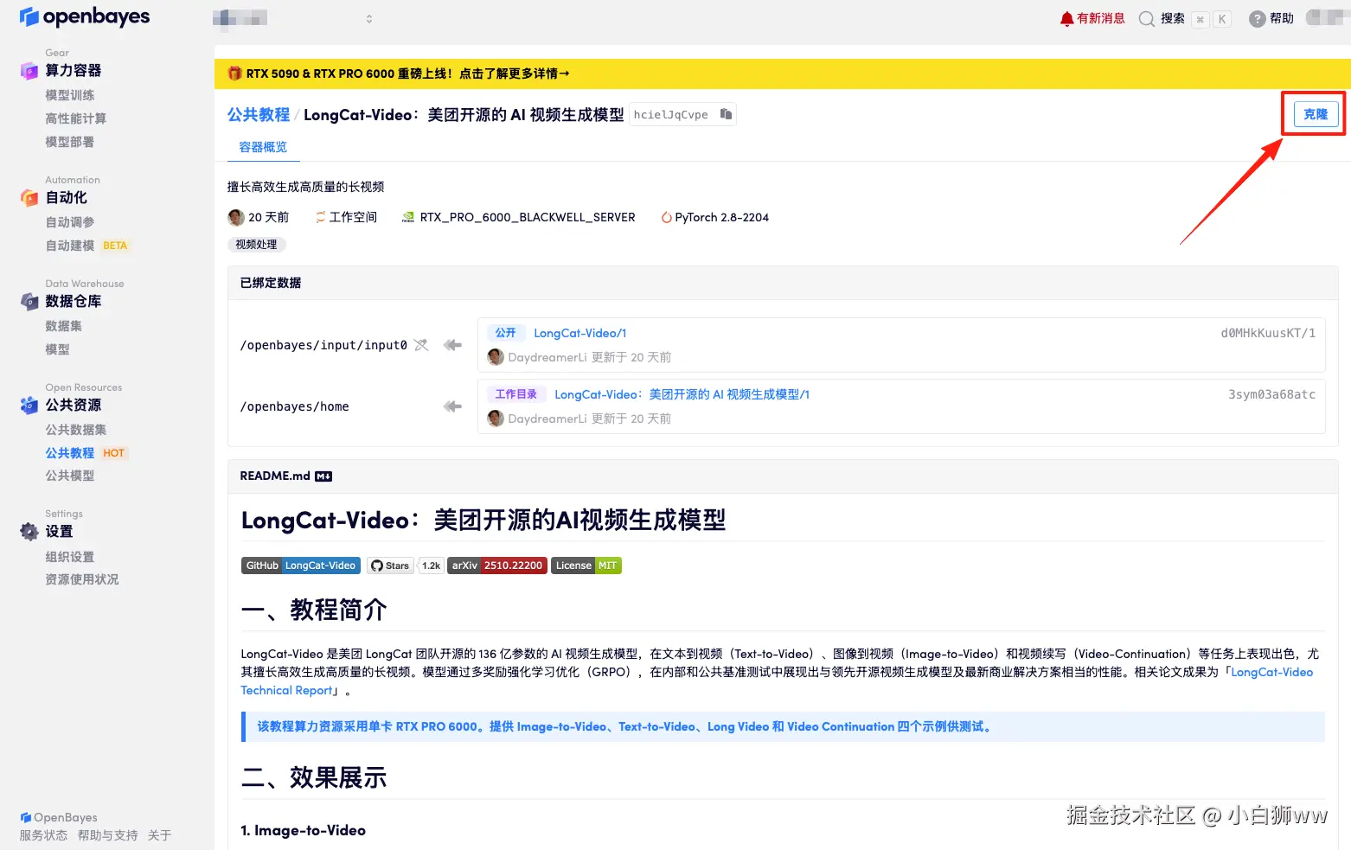1351x850 pixels.
Task: Click the author avatar next to 20 天前
Action: click(x=235, y=217)
